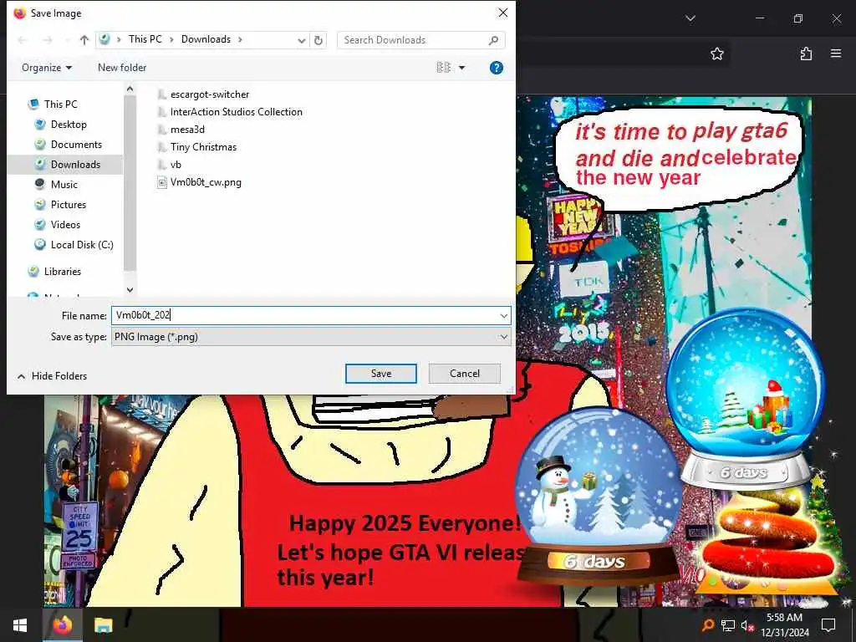The width and height of the screenshot is (856, 642).
Task: Go up one folder level with the up arrow
Action: [x=84, y=40]
